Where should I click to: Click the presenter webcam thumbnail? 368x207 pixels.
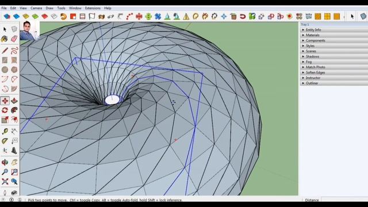click(29, 30)
